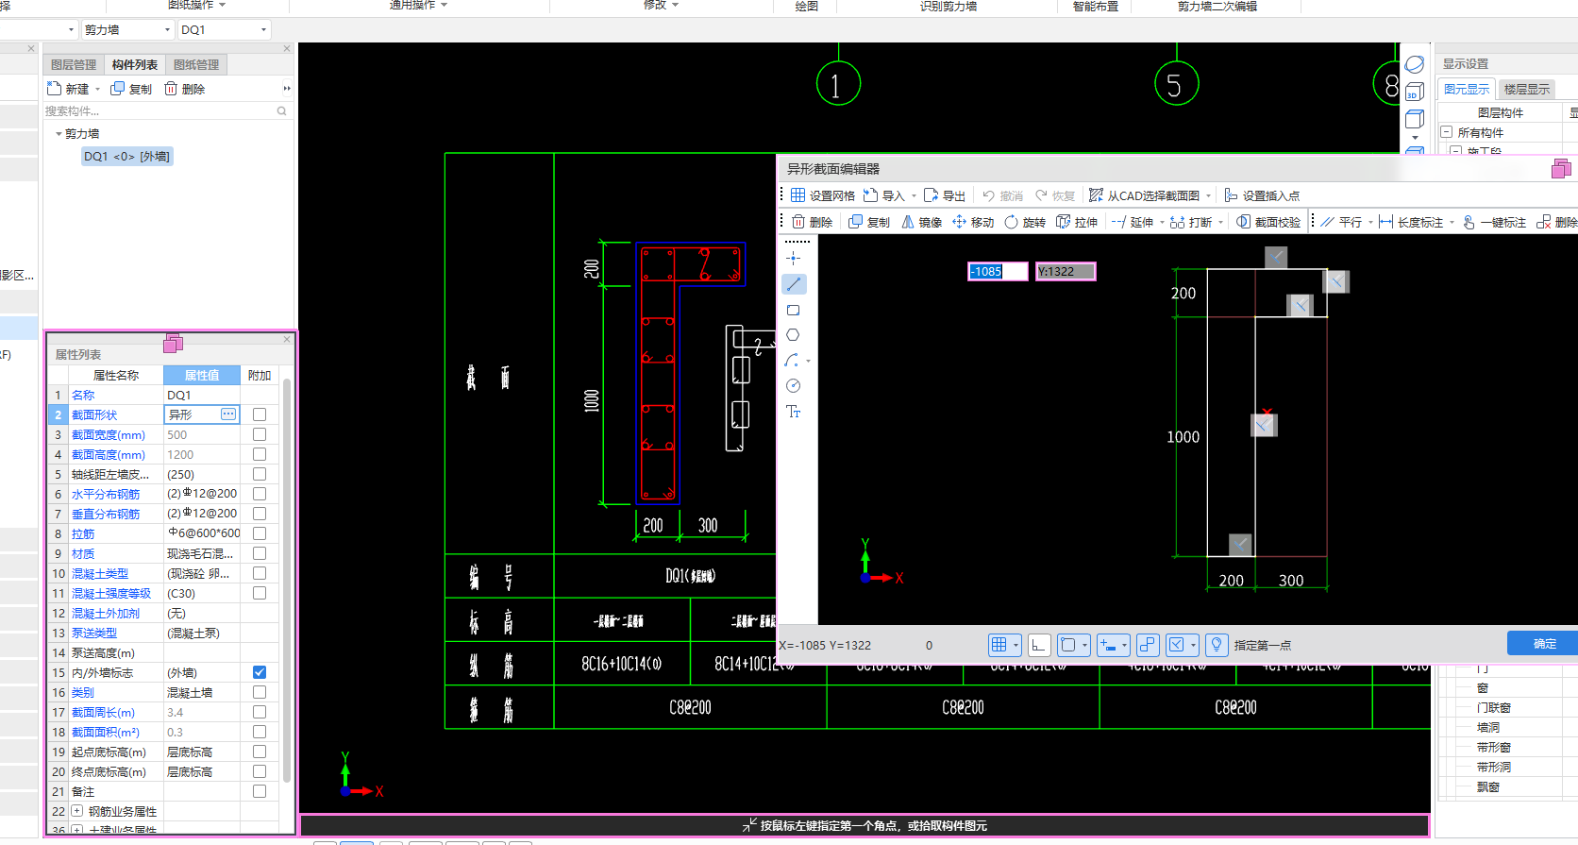Click the 确定 button
1578x845 pixels.
click(x=1545, y=643)
